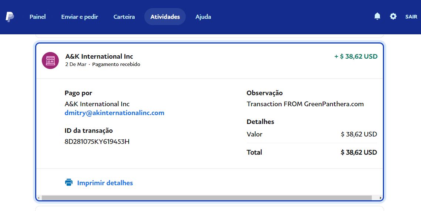Click the transaction ID 8D281075KY619453H
This screenshot has height=211, width=421.
click(97, 141)
